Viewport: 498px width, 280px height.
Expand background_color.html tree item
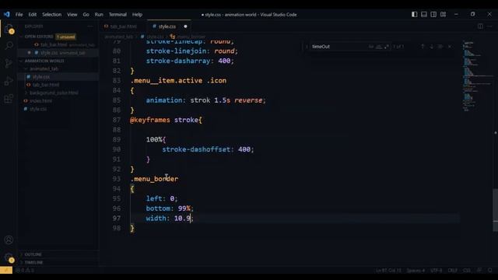click(x=54, y=93)
